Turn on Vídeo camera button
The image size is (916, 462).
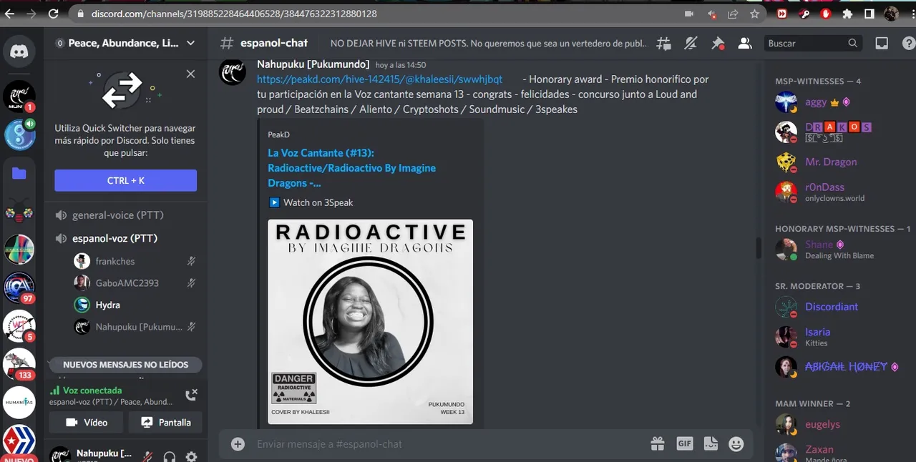click(86, 422)
